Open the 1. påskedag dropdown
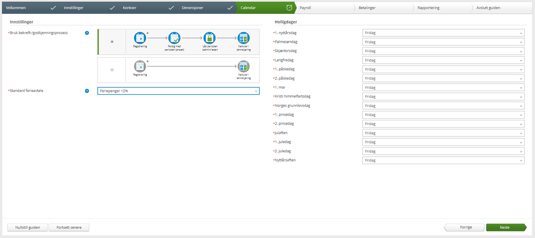The height and width of the screenshot is (238, 535). tap(443, 69)
